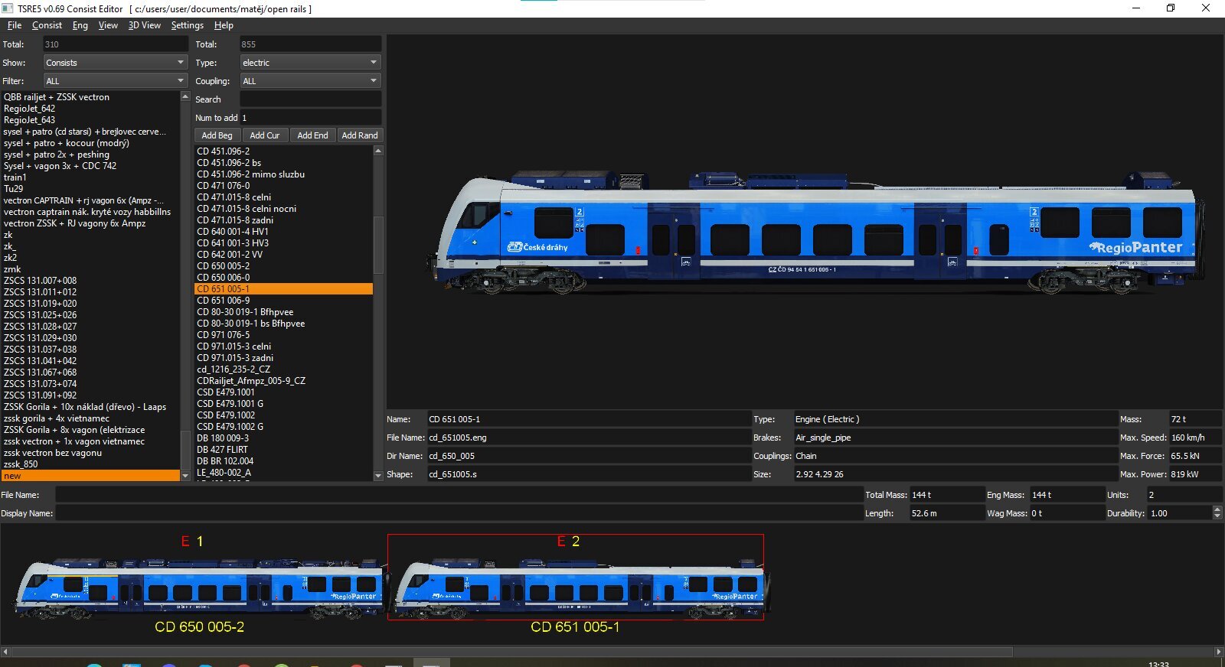Click Shape value 'cd_651005.s'
Image resolution: width=1225 pixels, height=667 pixels.
(x=589, y=474)
